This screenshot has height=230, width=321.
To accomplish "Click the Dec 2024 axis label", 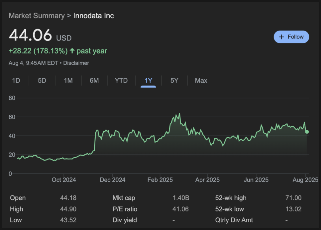I will [x=112, y=180].
